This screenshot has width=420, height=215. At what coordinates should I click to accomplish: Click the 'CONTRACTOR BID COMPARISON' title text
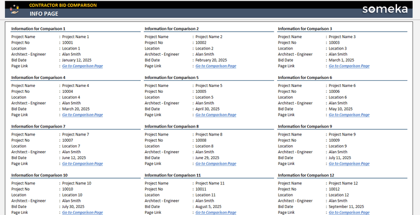(63, 5)
